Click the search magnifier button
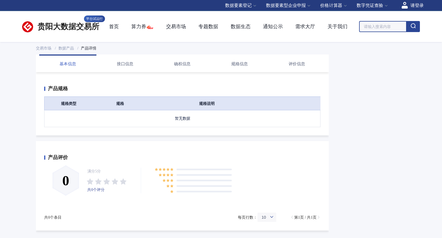Image resolution: width=442 pixels, height=238 pixels. [413, 27]
